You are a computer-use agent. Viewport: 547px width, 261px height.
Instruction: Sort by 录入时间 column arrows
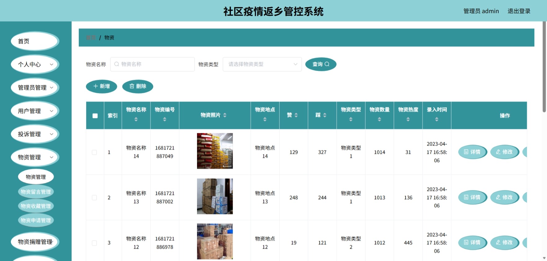click(437, 119)
